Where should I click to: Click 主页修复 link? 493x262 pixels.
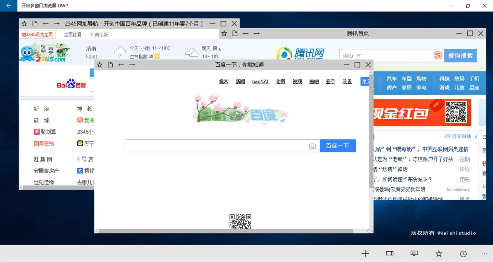(73, 35)
